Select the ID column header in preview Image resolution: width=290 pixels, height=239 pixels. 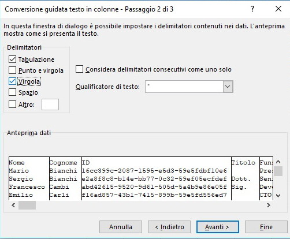coord(86,163)
